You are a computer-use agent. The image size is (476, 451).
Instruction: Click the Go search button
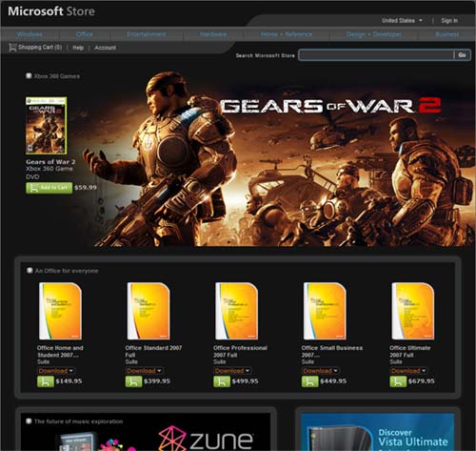coord(462,55)
